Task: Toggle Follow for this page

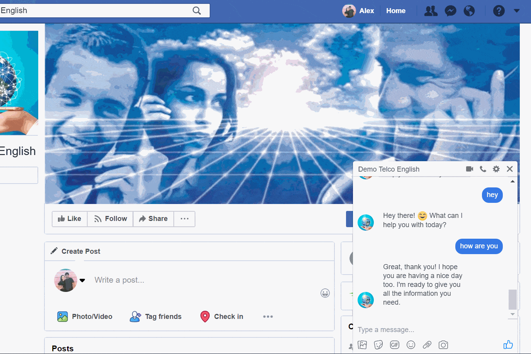Action: (110, 219)
